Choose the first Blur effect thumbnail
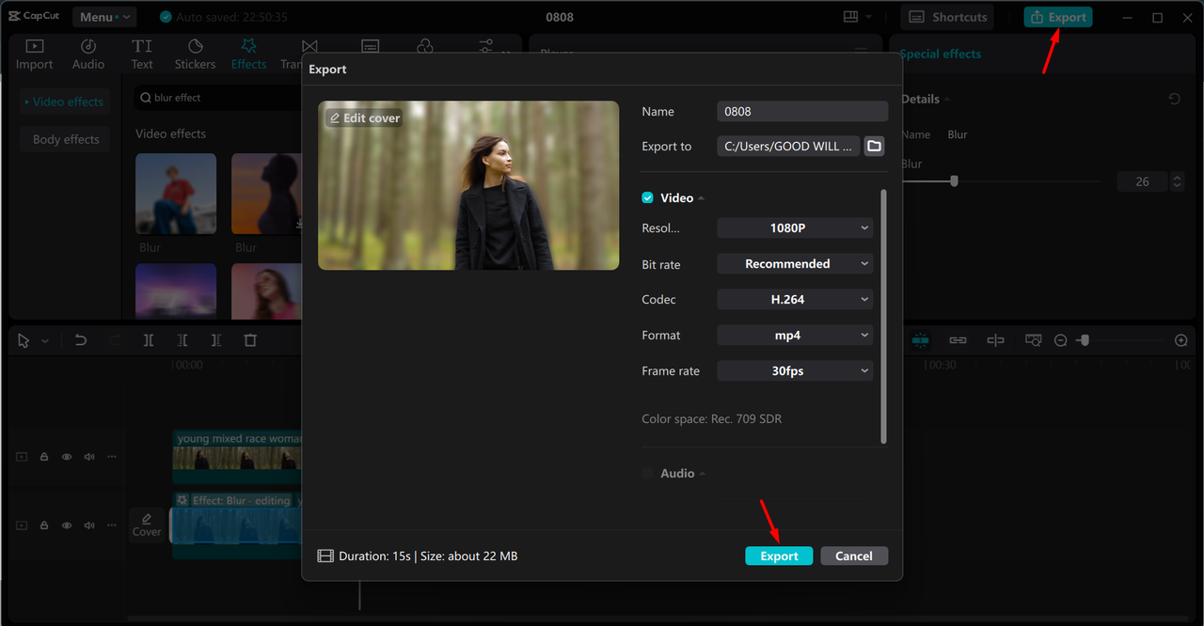Image resolution: width=1204 pixels, height=626 pixels. [x=176, y=194]
